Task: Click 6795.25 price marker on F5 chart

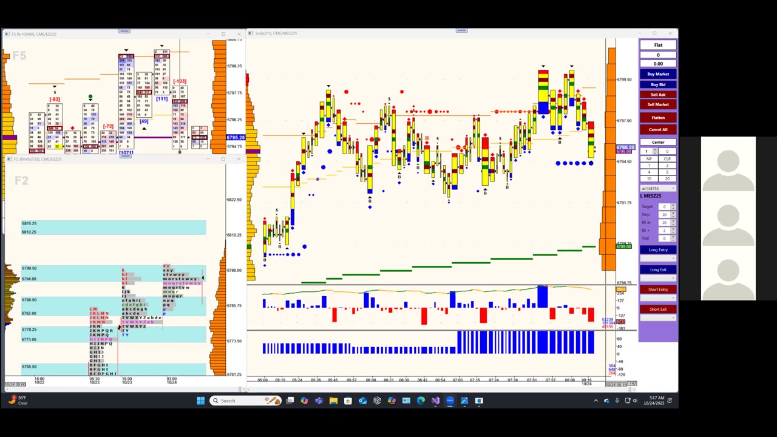Action: click(x=236, y=138)
